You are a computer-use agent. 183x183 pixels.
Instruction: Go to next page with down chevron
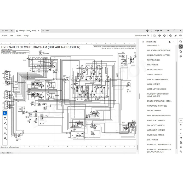coord(181,133)
